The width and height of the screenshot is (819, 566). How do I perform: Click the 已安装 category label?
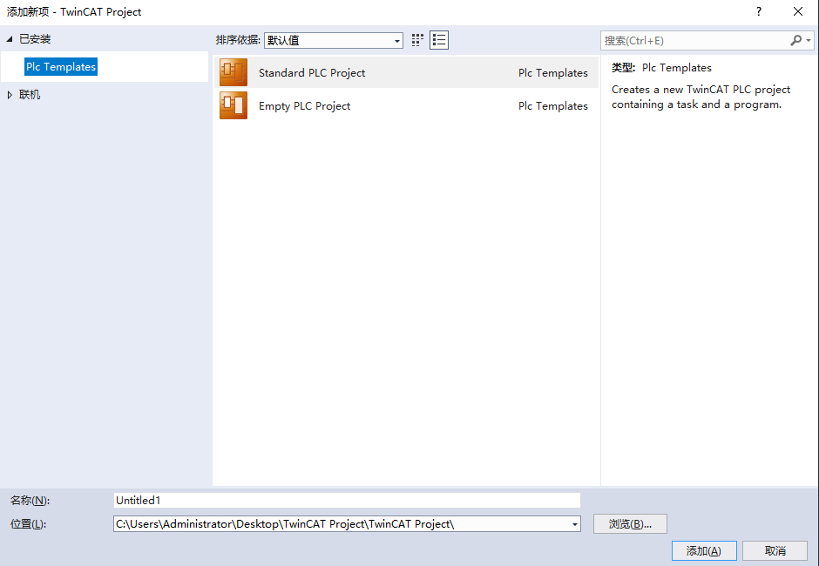pos(35,39)
